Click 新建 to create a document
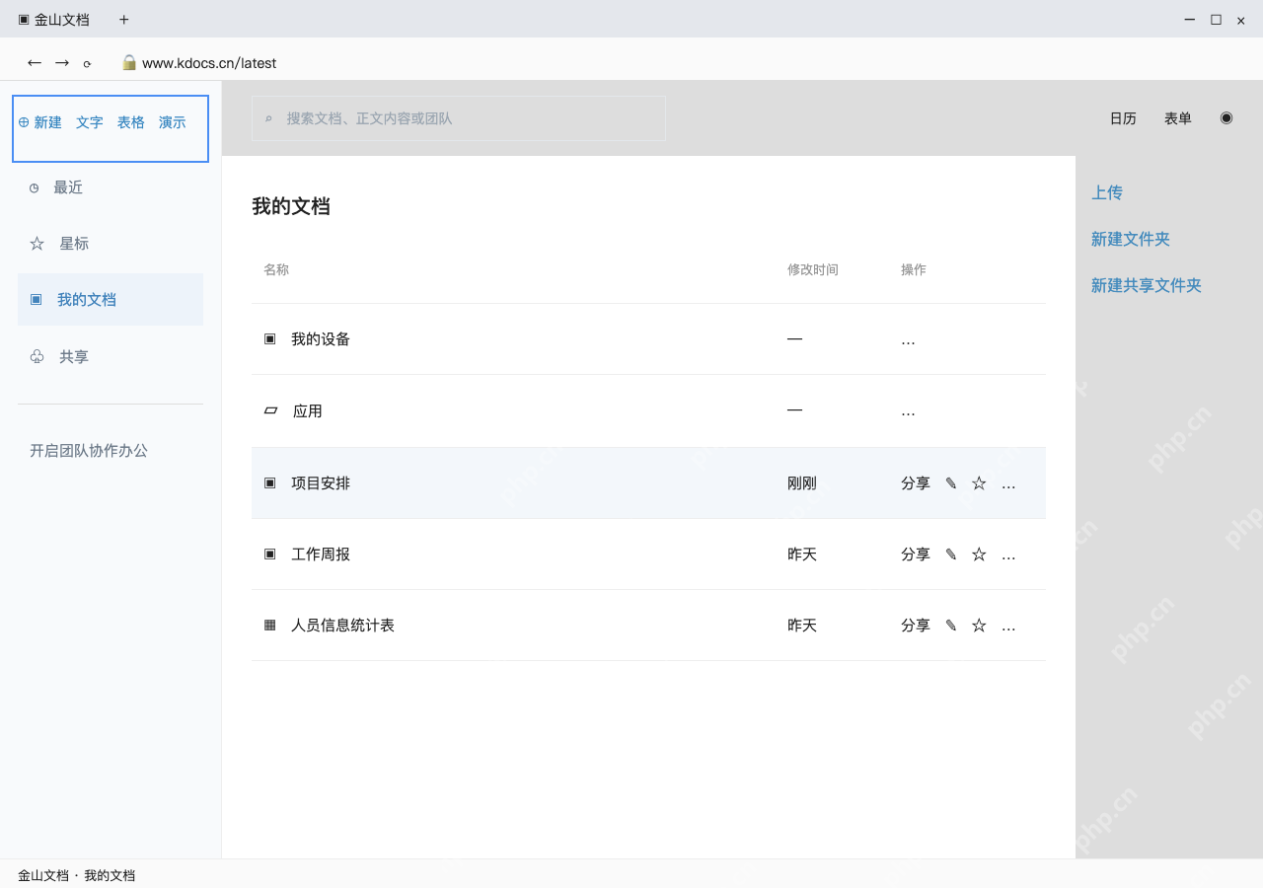The height and width of the screenshot is (888, 1263). click(x=40, y=122)
